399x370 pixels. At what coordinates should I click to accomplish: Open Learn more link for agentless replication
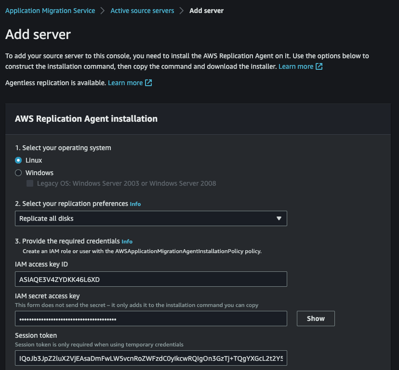pos(125,83)
